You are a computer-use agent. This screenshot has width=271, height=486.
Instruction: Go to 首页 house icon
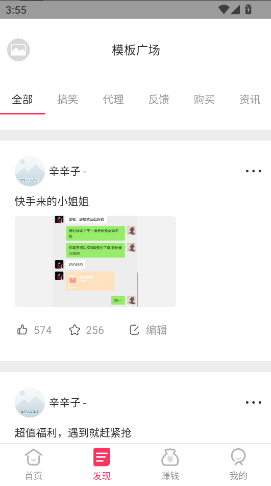pos(33,457)
